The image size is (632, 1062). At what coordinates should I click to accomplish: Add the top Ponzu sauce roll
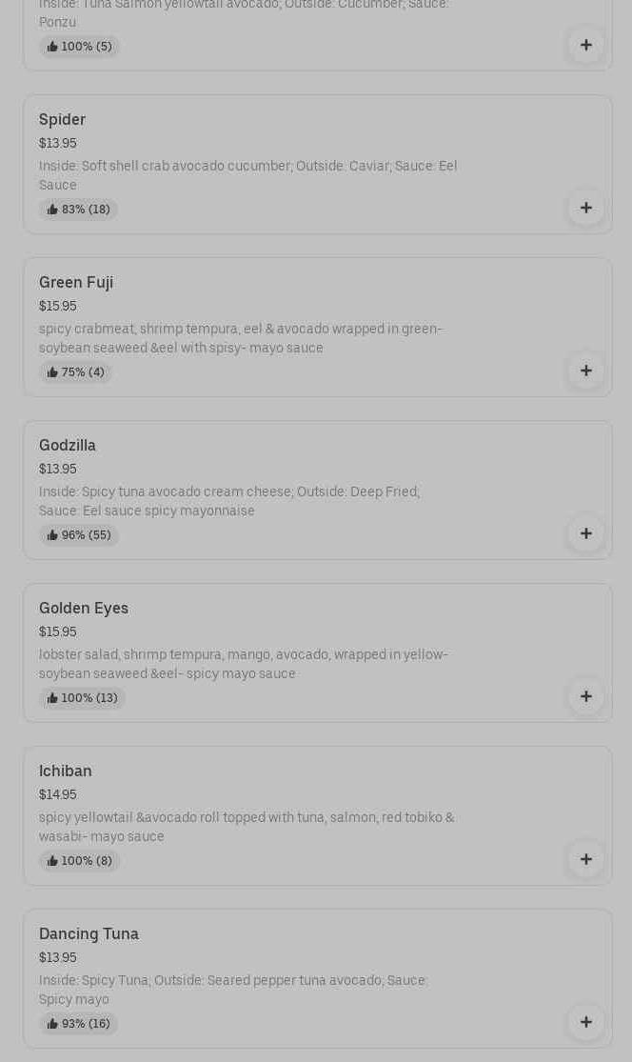585,45
